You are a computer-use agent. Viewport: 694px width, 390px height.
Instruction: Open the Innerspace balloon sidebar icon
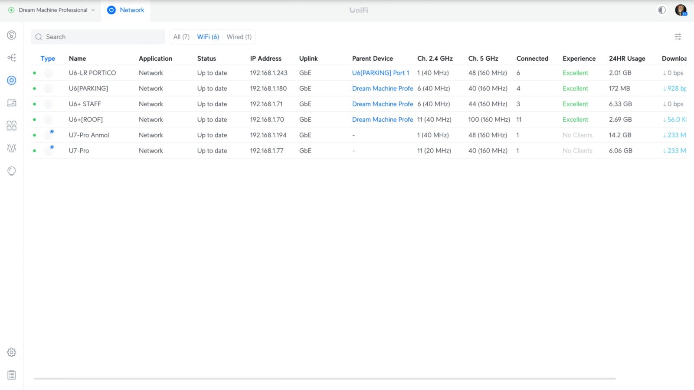12,171
